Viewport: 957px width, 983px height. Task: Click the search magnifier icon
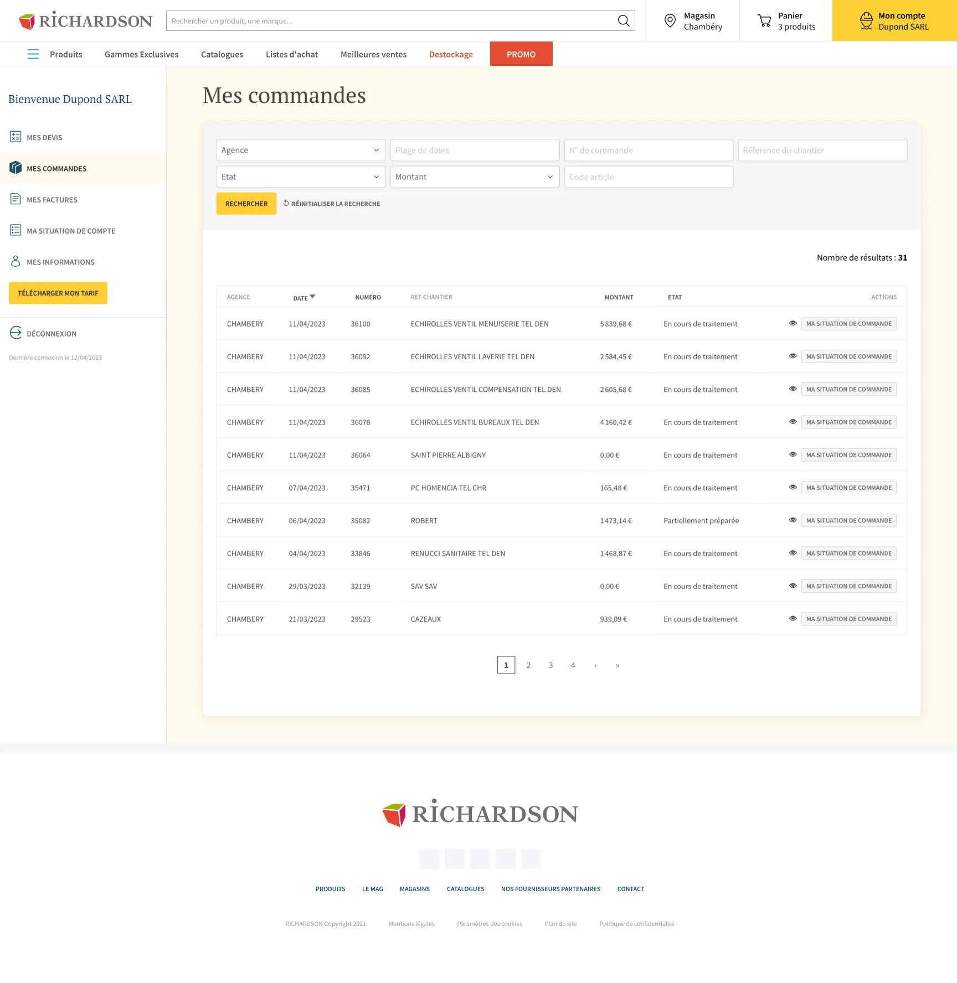tap(624, 21)
